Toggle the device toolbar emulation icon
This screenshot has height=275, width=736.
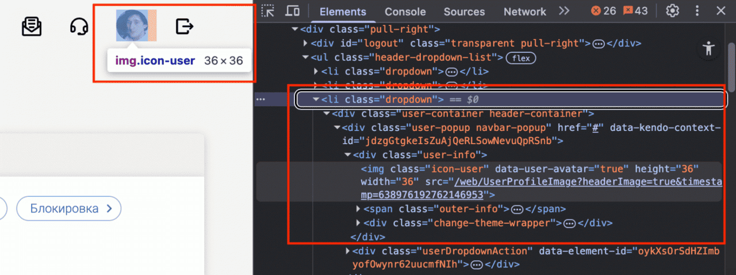pos(293,11)
